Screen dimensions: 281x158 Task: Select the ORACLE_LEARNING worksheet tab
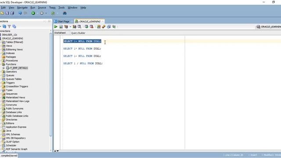pos(90,22)
